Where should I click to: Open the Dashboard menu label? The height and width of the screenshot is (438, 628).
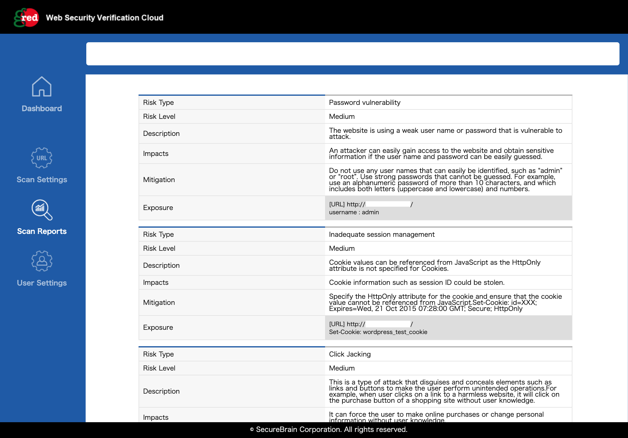[x=42, y=109]
